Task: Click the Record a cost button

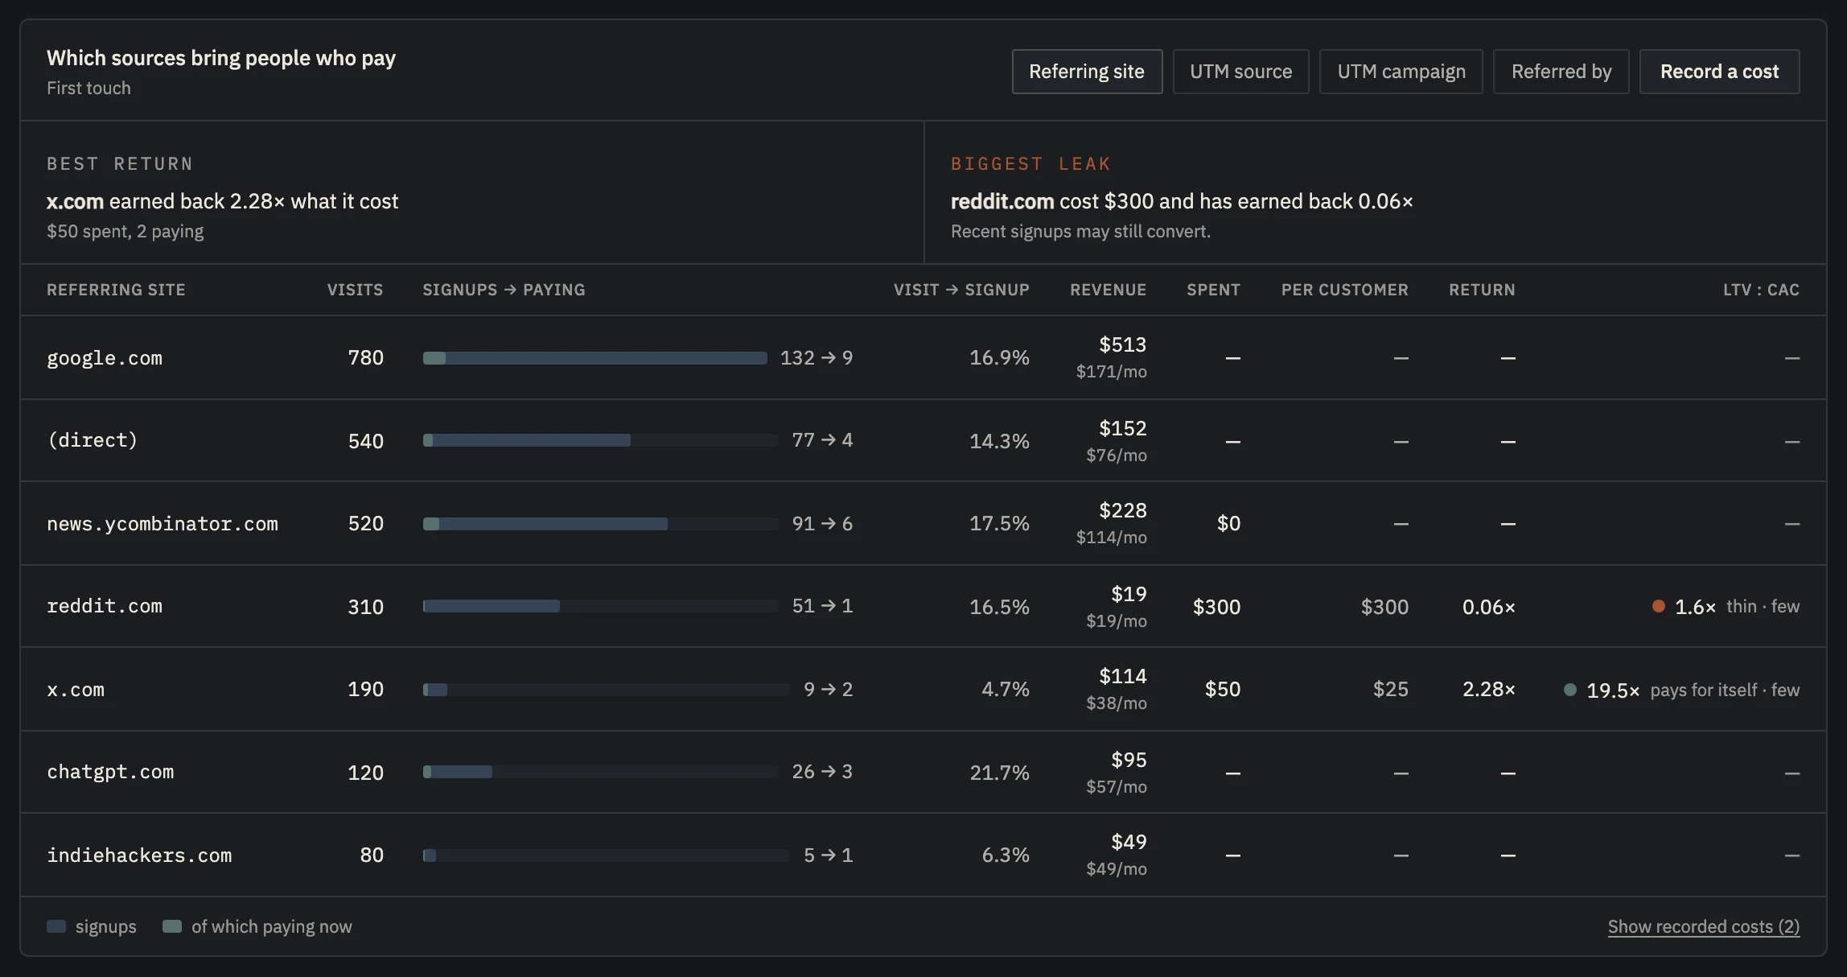Action: 1719,72
